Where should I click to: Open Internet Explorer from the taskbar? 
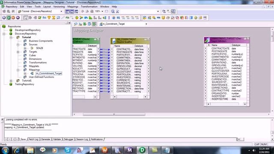[17, 150]
